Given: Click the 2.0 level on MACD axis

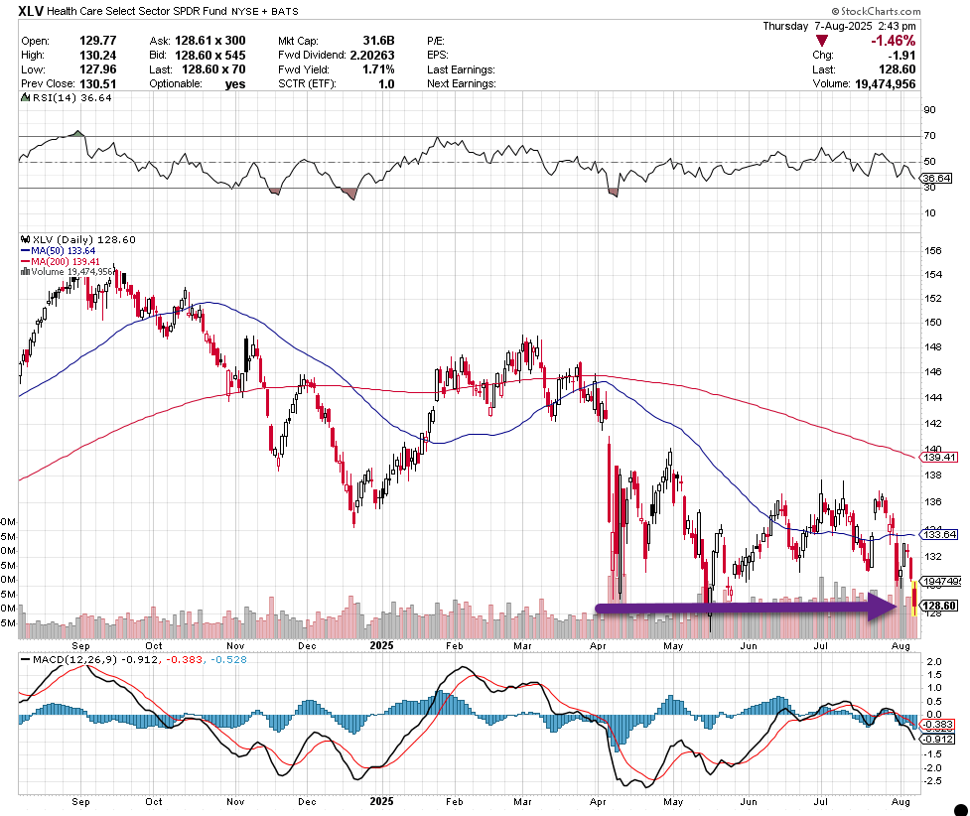Looking at the screenshot, I should [934, 662].
